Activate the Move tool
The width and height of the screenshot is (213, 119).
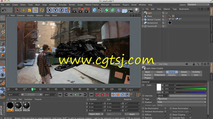point(23,10)
